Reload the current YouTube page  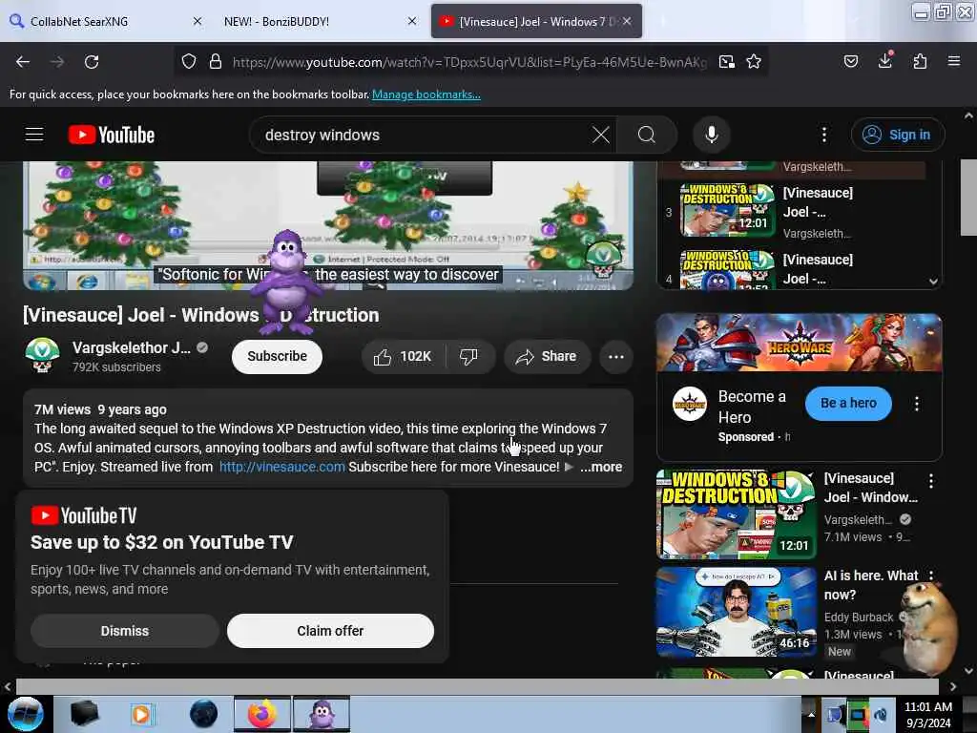point(92,62)
